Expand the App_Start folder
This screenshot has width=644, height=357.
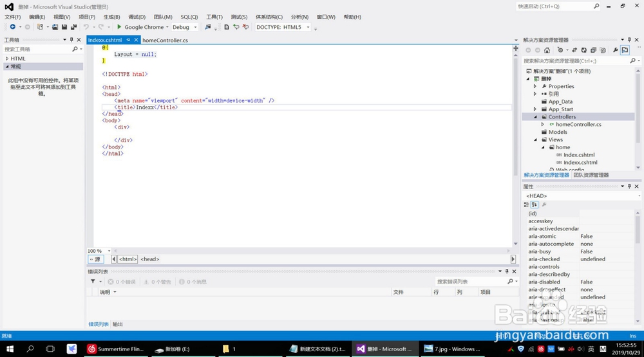535,109
